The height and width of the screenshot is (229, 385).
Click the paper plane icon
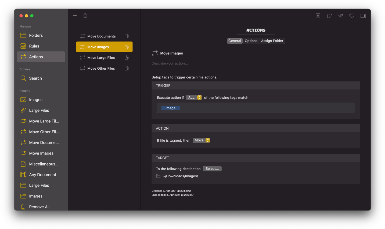[x=340, y=16]
